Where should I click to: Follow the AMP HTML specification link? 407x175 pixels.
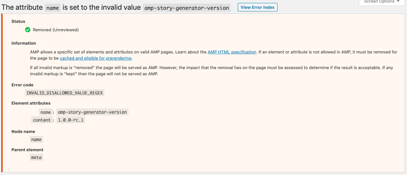[x=232, y=52]
